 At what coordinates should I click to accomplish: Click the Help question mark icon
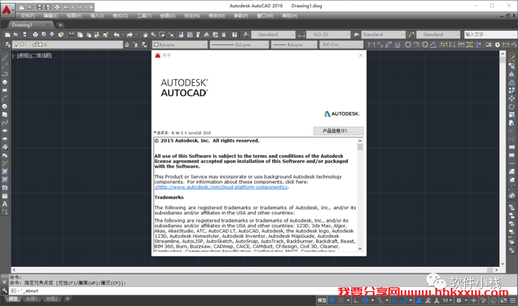coord(234,34)
